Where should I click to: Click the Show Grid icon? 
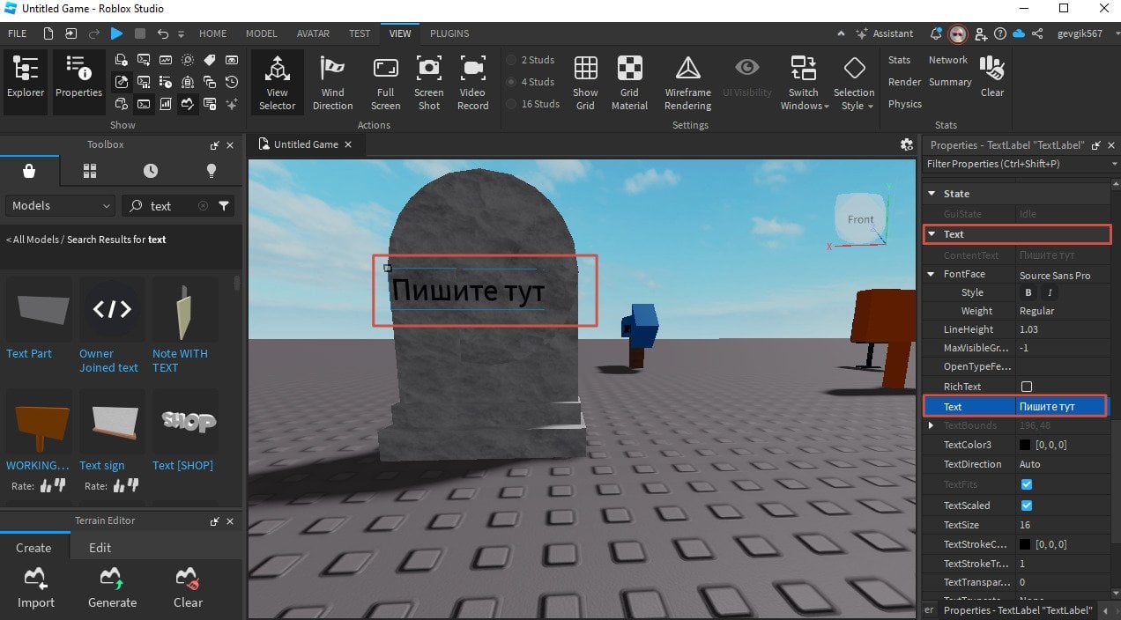tap(585, 68)
